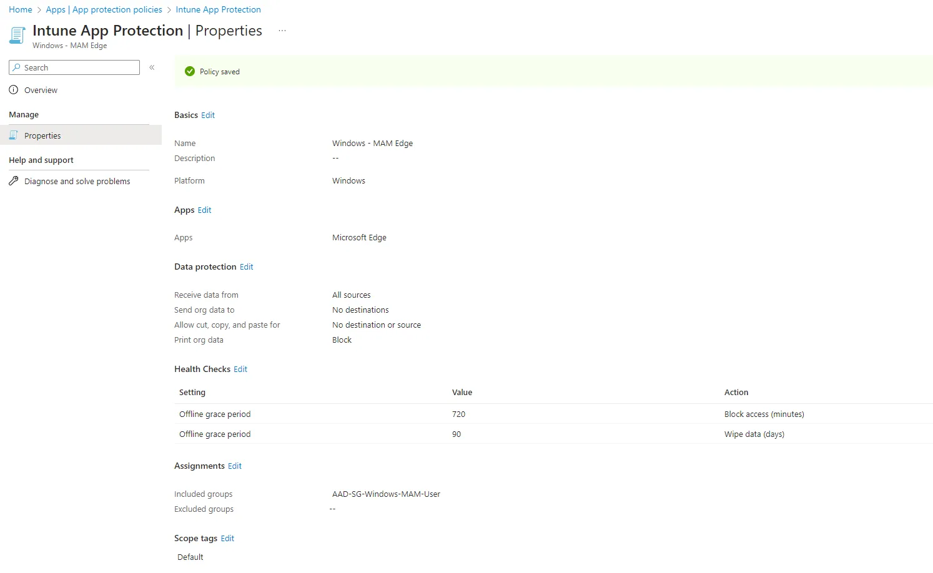Focus the sidebar Search field
933x573 pixels.
pos(78,67)
